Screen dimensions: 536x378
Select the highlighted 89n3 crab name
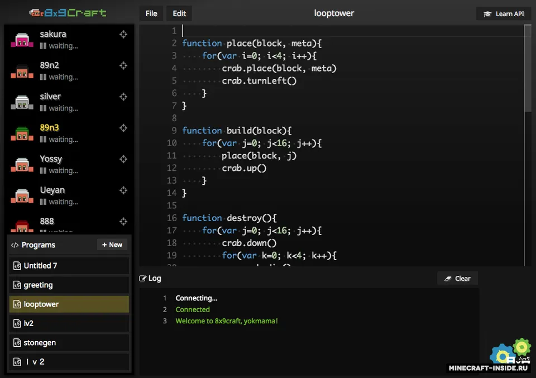coord(49,128)
